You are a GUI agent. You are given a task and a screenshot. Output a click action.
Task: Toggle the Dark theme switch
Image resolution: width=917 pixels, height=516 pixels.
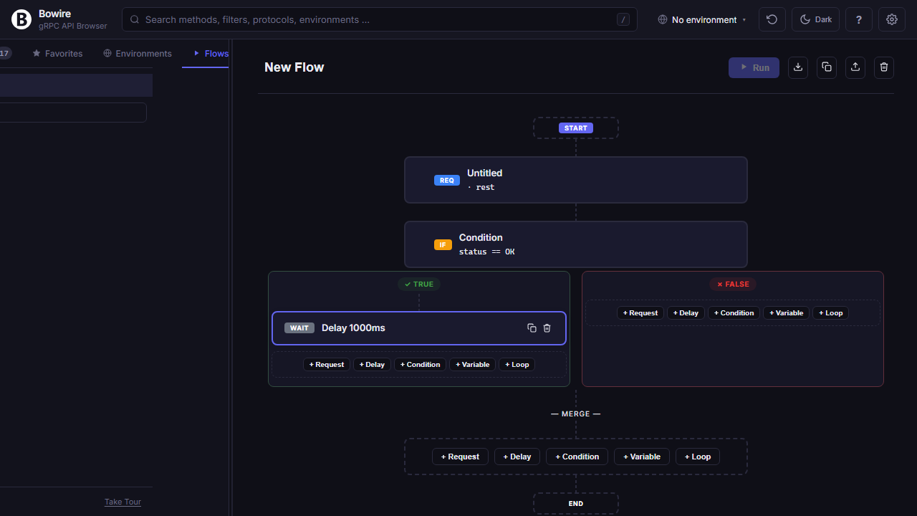(815, 19)
